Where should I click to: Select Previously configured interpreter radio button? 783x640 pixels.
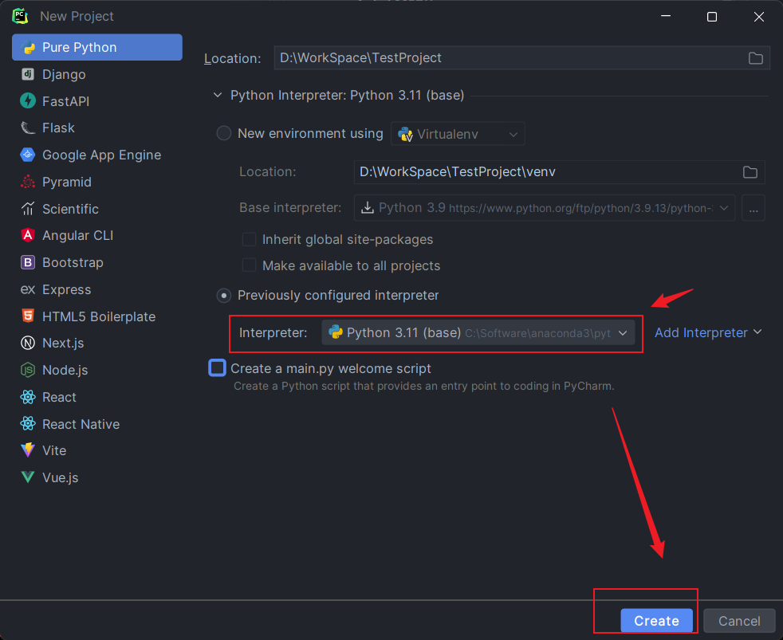(224, 296)
